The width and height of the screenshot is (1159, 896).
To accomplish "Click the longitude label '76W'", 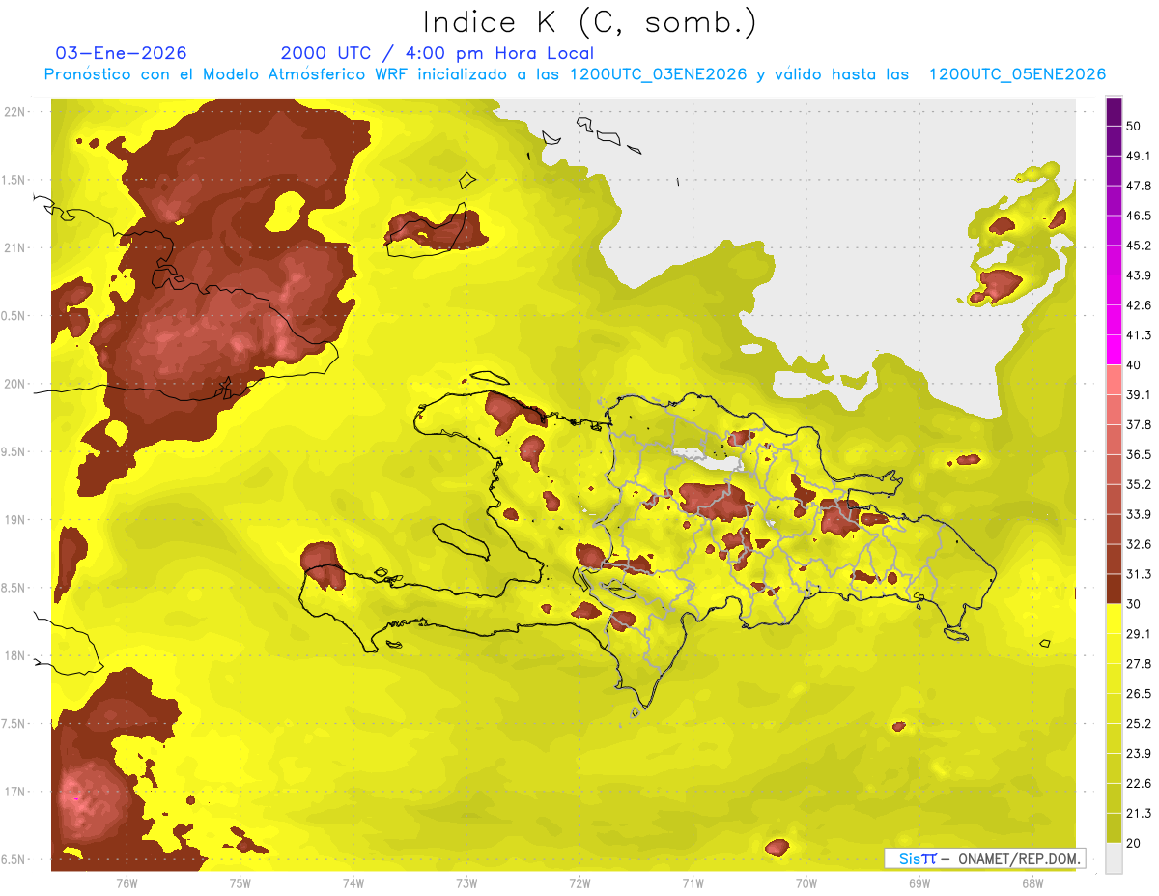I will 127,883.
